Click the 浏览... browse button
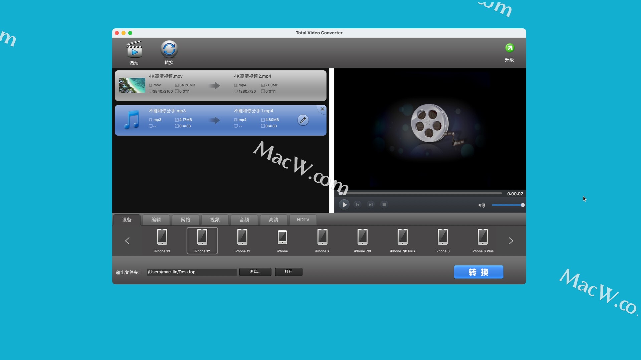 (x=255, y=272)
